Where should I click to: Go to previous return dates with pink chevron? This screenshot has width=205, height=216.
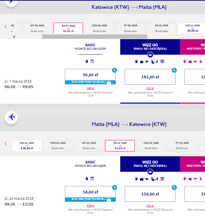[6, 144]
